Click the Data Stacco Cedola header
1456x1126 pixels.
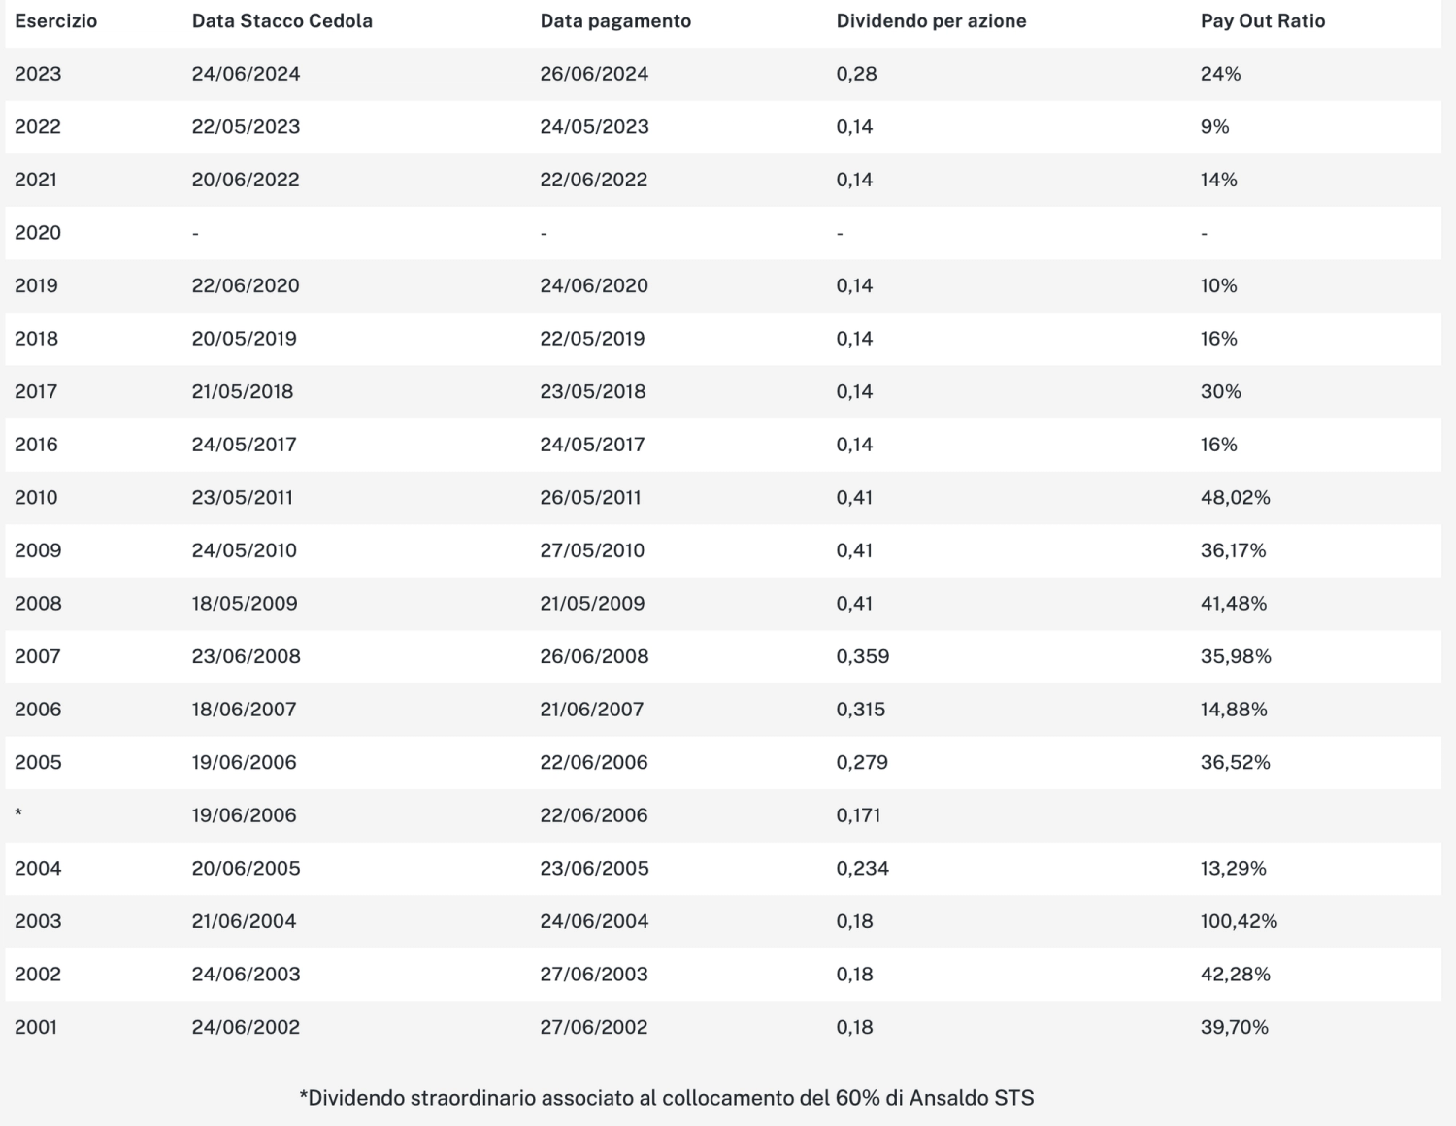coord(281,21)
